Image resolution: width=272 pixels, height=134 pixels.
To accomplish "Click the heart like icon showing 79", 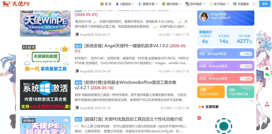I will 183,35.
